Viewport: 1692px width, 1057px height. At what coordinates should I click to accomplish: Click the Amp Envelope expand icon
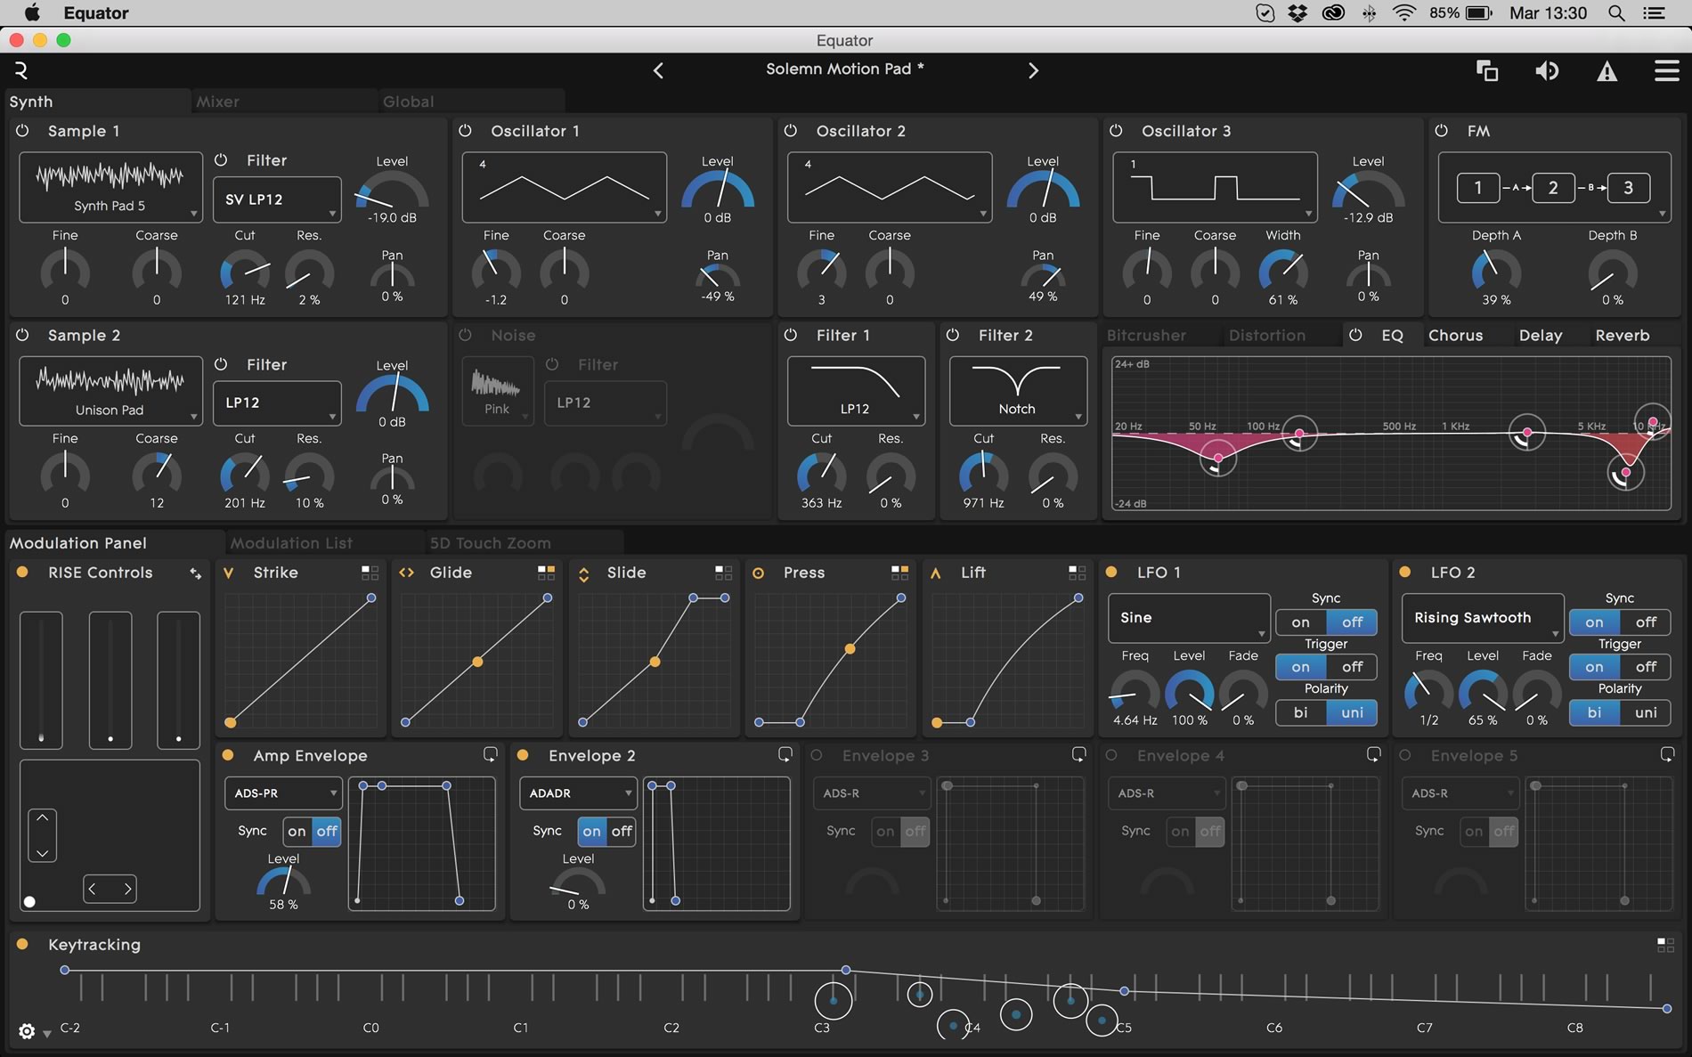coord(490,754)
